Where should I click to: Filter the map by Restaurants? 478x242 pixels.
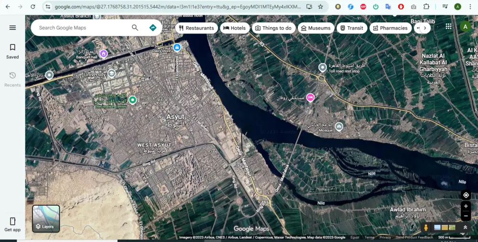pos(196,28)
